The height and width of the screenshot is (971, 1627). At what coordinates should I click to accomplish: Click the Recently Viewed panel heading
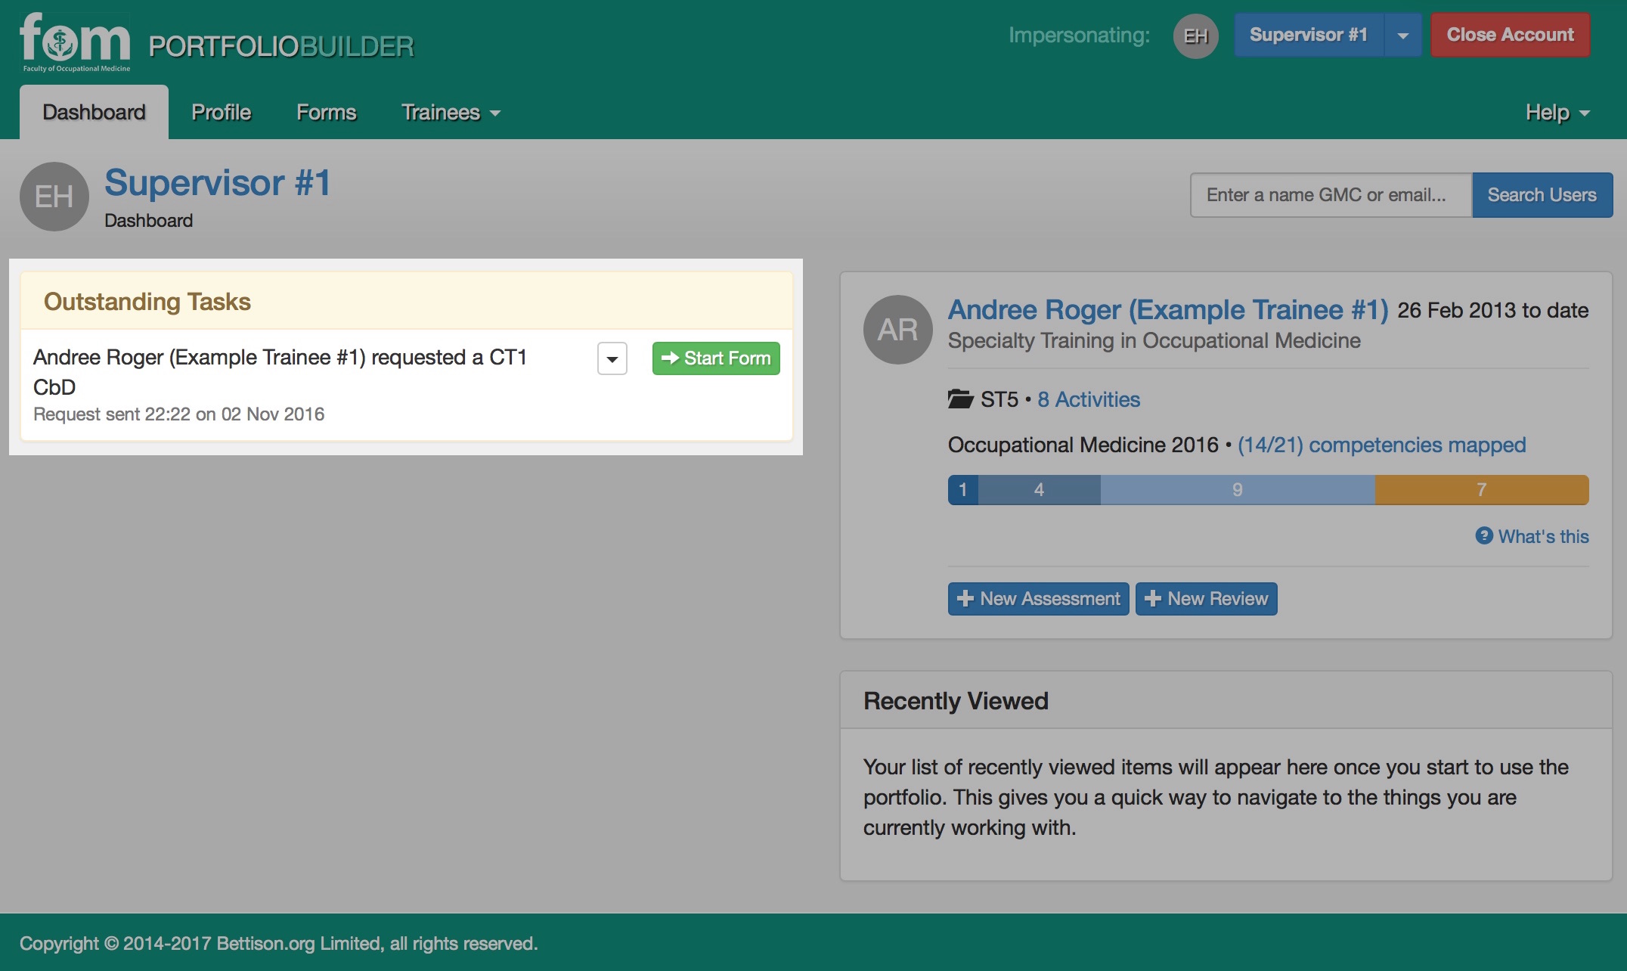pyautogui.click(x=956, y=701)
